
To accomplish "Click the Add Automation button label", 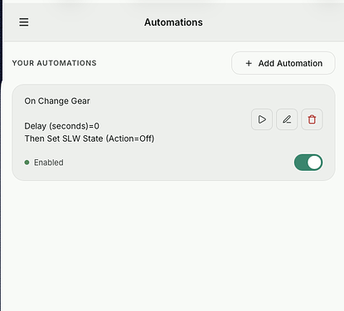I will [x=290, y=63].
